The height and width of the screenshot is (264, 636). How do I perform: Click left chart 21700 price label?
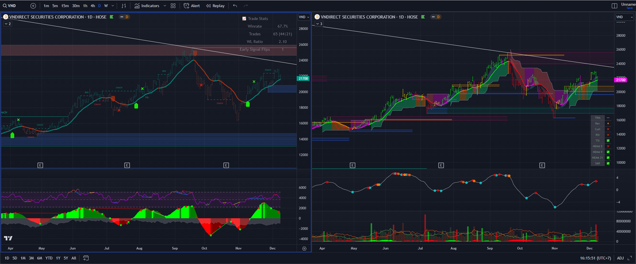304,78
